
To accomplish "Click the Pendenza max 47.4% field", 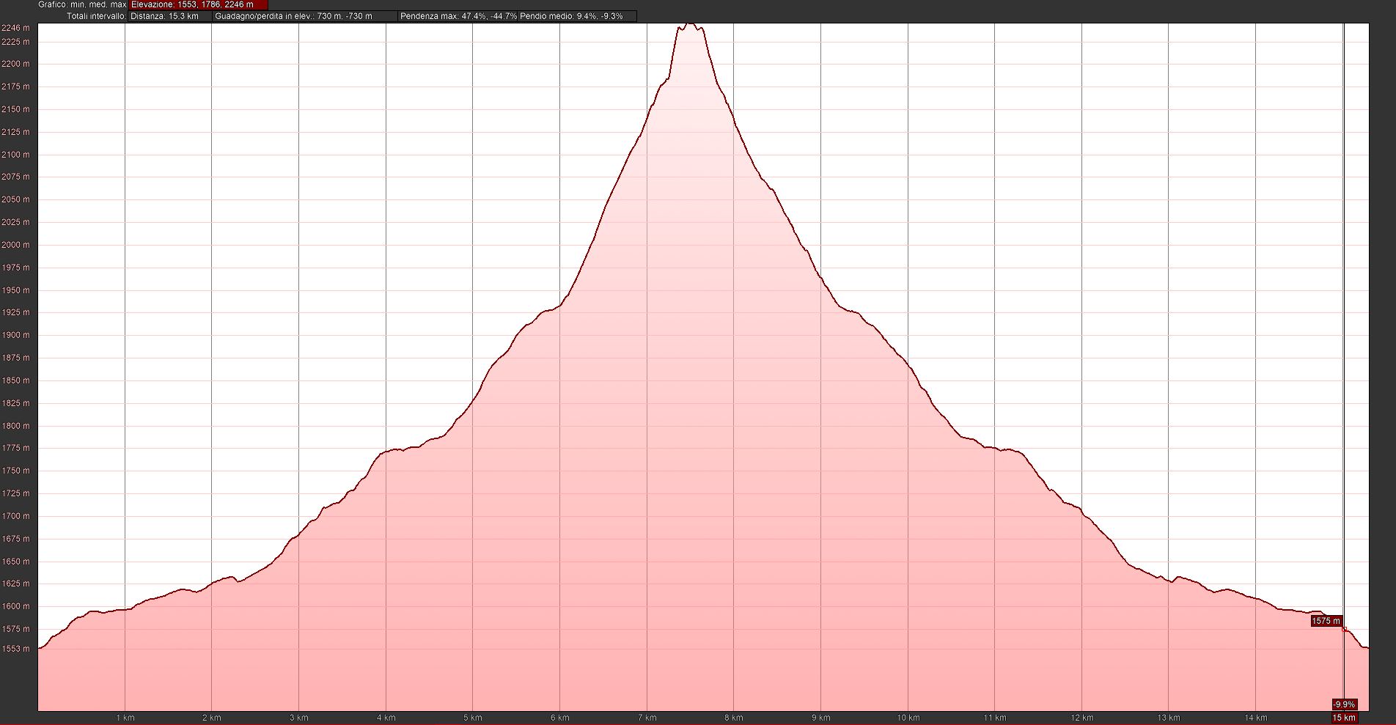I will pyautogui.click(x=458, y=16).
